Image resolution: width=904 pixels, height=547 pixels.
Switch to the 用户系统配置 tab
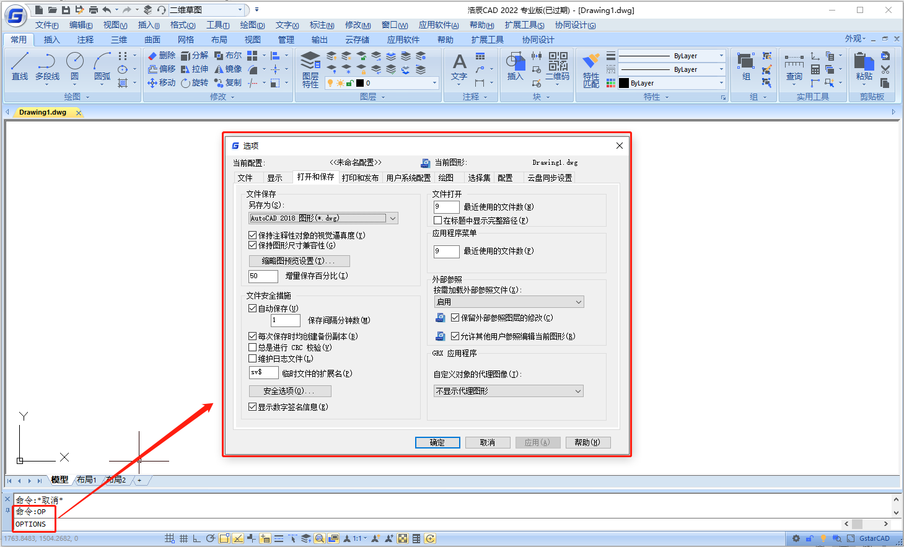click(x=408, y=178)
